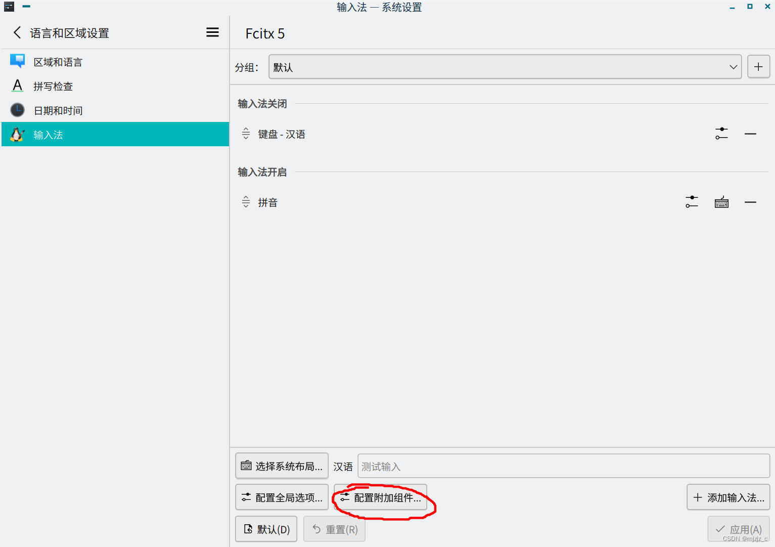Viewport: 775px width, 547px height.
Task: Click 添加输入法... button
Action: 728,497
